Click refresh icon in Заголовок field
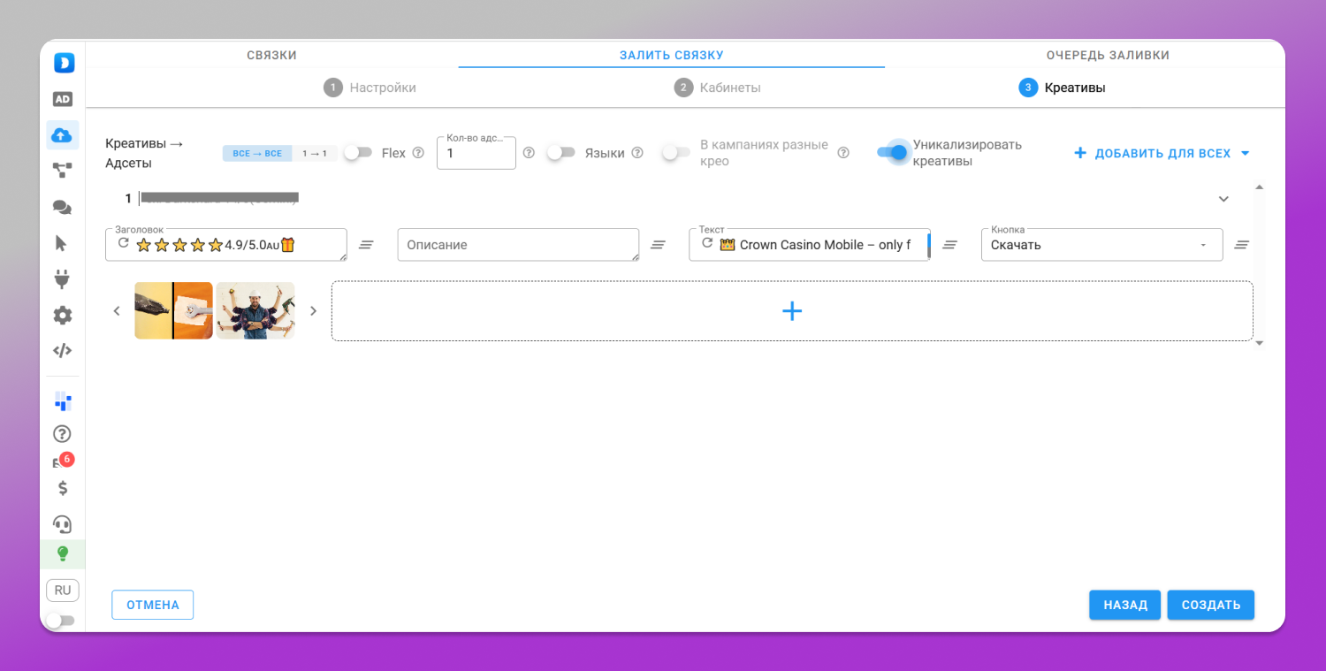 [x=123, y=243]
